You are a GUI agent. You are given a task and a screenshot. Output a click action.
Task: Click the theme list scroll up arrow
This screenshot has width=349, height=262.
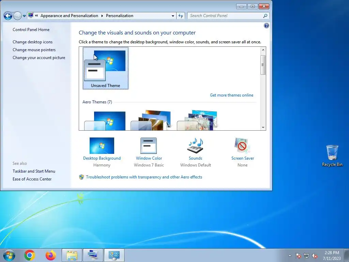coord(263,50)
